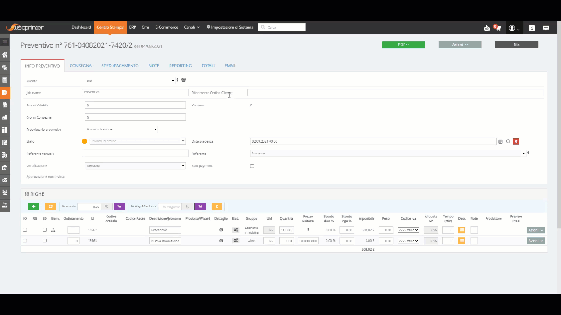
Task: Open the Certificazione dropdown
Action: coord(135,166)
